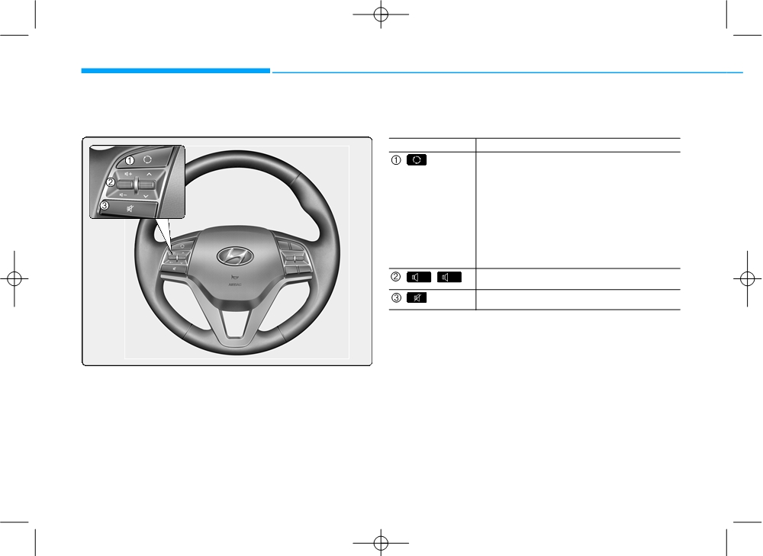Click circled number 3 in the table
This screenshot has width=763, height=556.
click(x=396, y=297)
